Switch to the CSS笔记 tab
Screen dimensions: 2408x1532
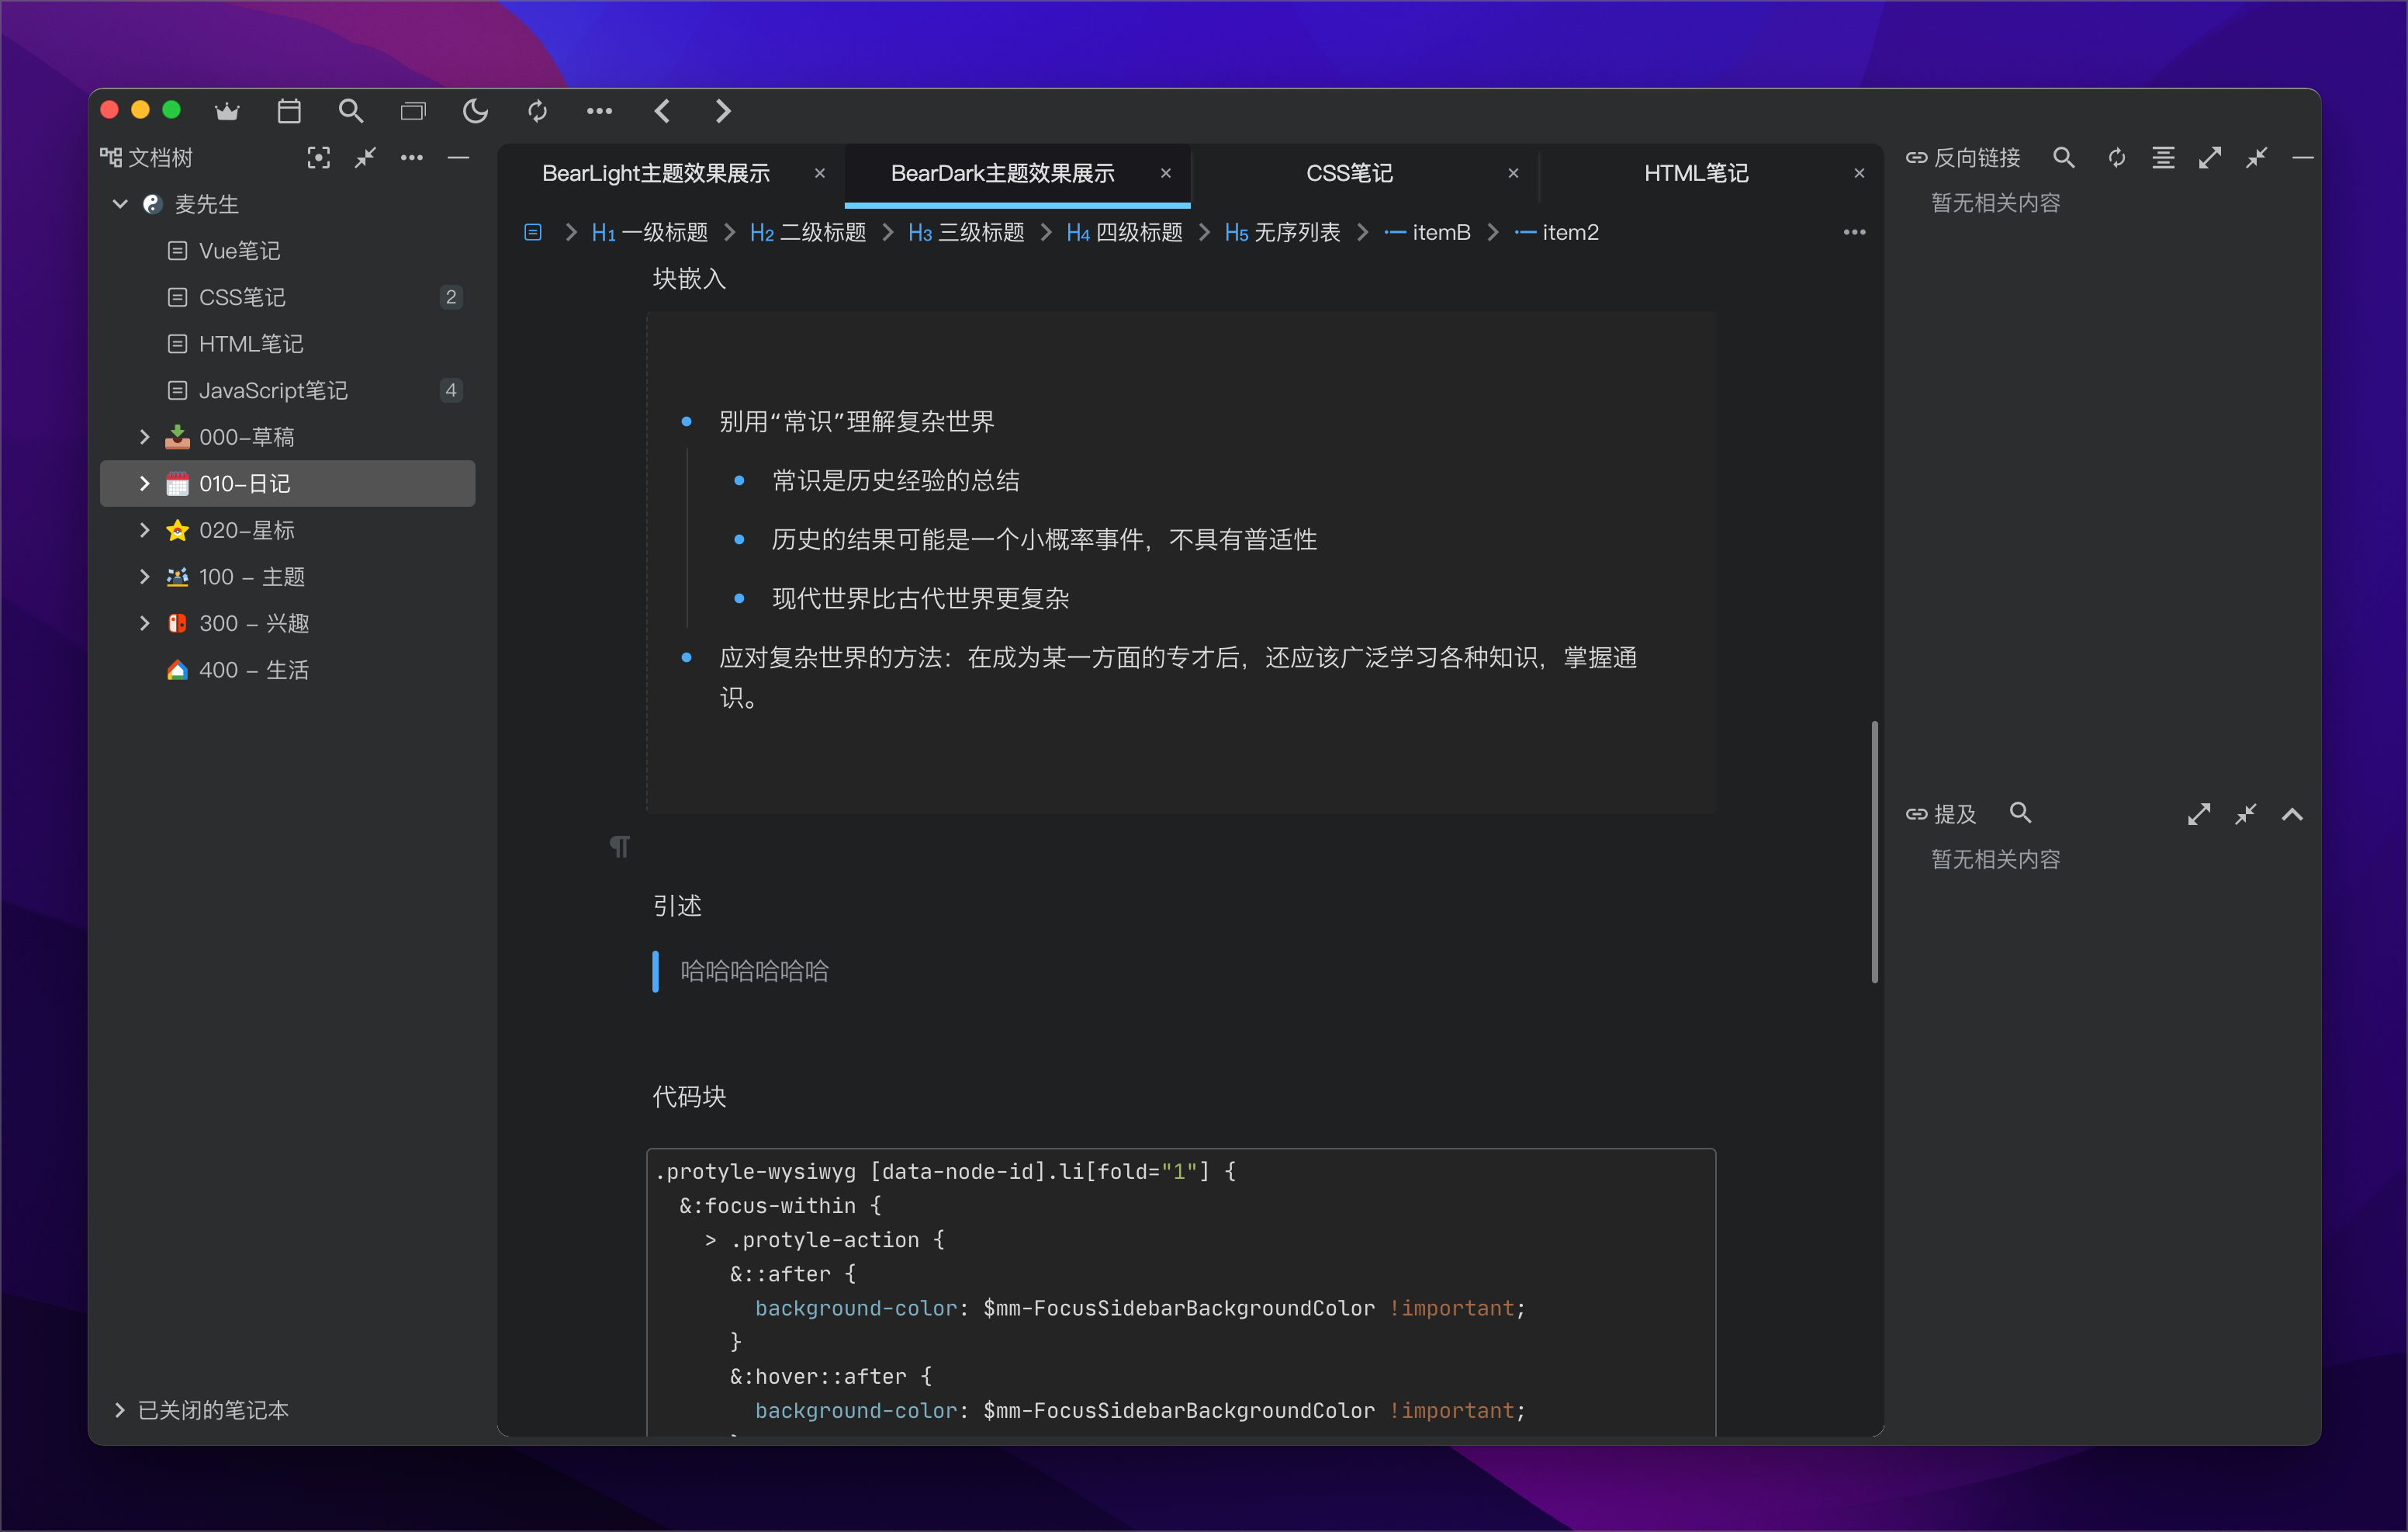pyautogui.click(x=1348, y=173)
